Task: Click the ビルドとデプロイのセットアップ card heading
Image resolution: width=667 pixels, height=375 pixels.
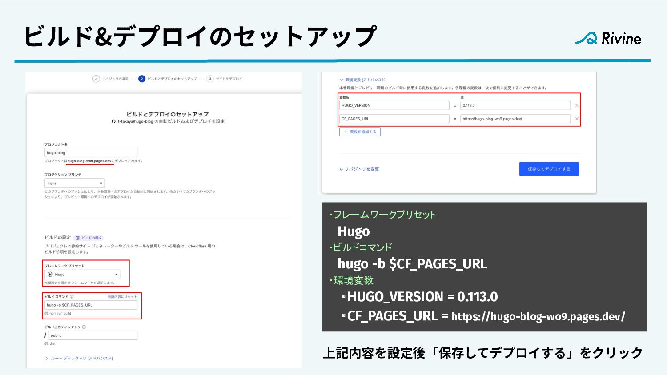Action: coord(167,114)
